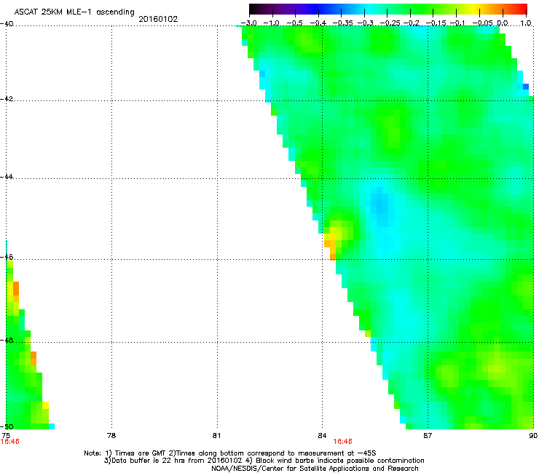Click the "-3.0" colorbar label
This screenshot has width=539, height=473.
tap(249, 23)
